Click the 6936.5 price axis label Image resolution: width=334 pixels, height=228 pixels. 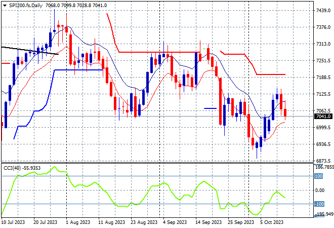tap(323, 144)
